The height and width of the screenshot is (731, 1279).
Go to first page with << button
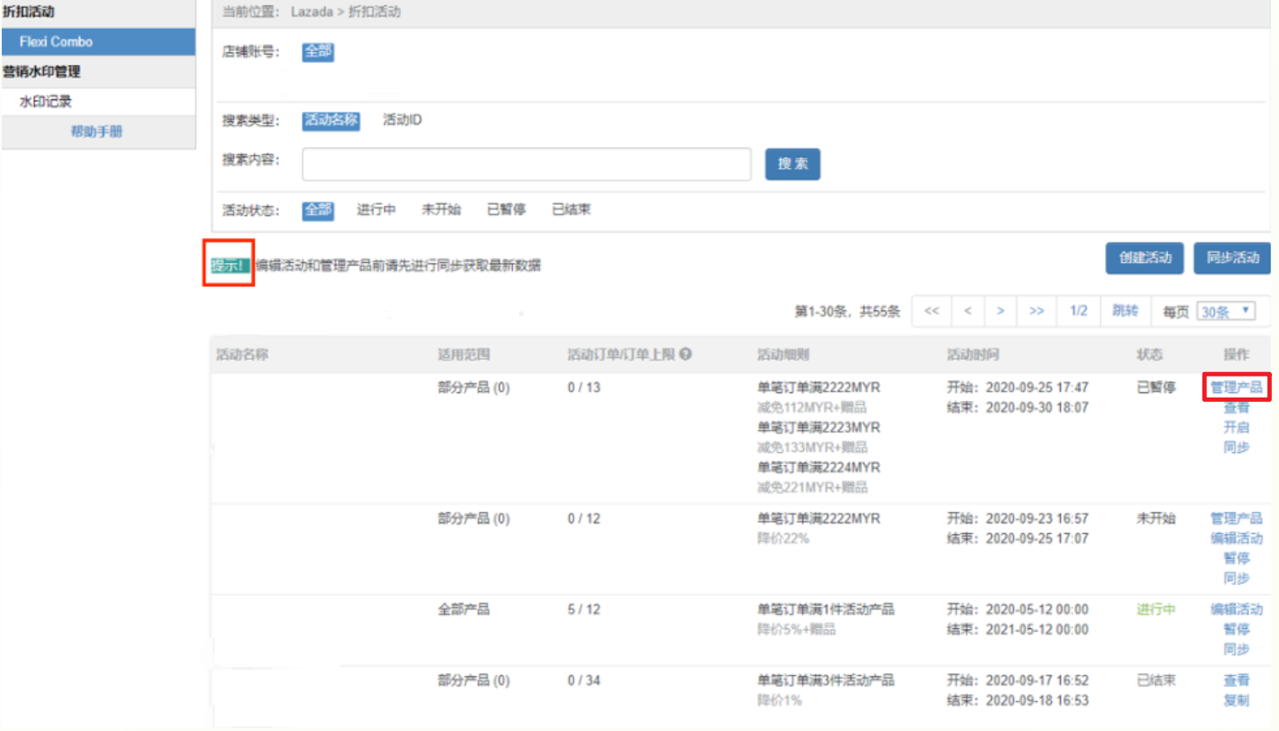(932, 311)
